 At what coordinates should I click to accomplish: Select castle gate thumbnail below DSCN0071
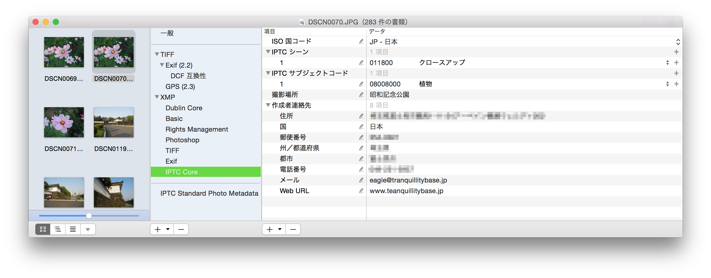[x=64, y=192]
